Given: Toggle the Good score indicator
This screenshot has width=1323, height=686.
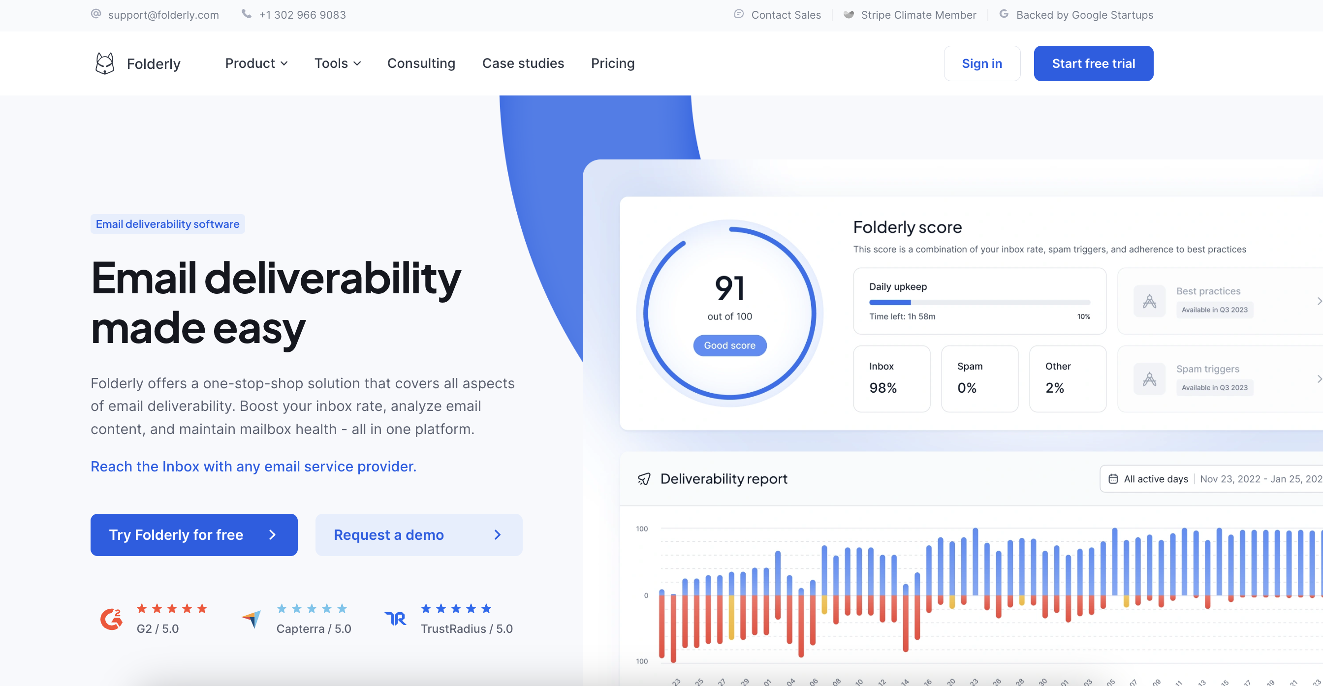Looking at the screenshot, I should click(730, 345).
